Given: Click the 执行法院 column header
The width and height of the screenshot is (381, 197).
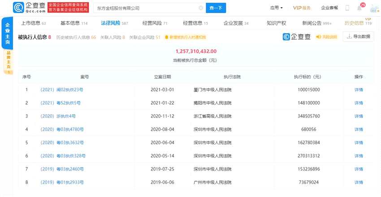Looking at the screenshot, I should pyautogui.click(x=232, y=77).
